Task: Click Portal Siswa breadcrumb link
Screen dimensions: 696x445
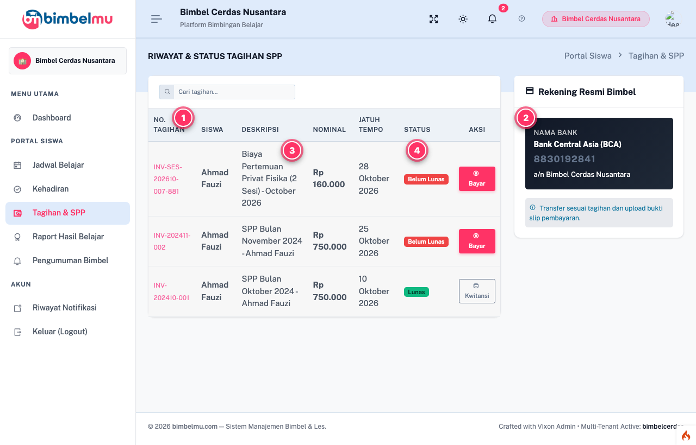Action: (588, 56)
